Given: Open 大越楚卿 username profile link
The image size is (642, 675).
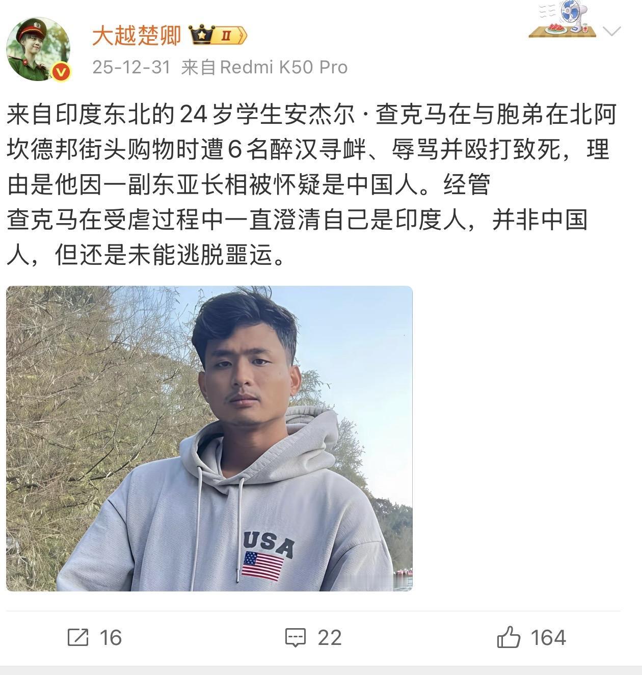Looking at the screenshot, I should (137, 36).
